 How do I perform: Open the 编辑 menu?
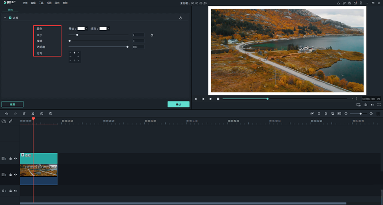tap(33, 3)
